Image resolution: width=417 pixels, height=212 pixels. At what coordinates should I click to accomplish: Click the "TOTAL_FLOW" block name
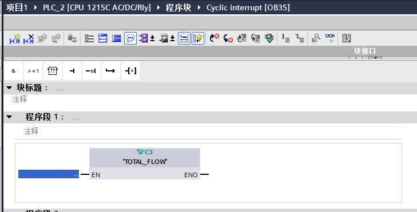point(145,162)
